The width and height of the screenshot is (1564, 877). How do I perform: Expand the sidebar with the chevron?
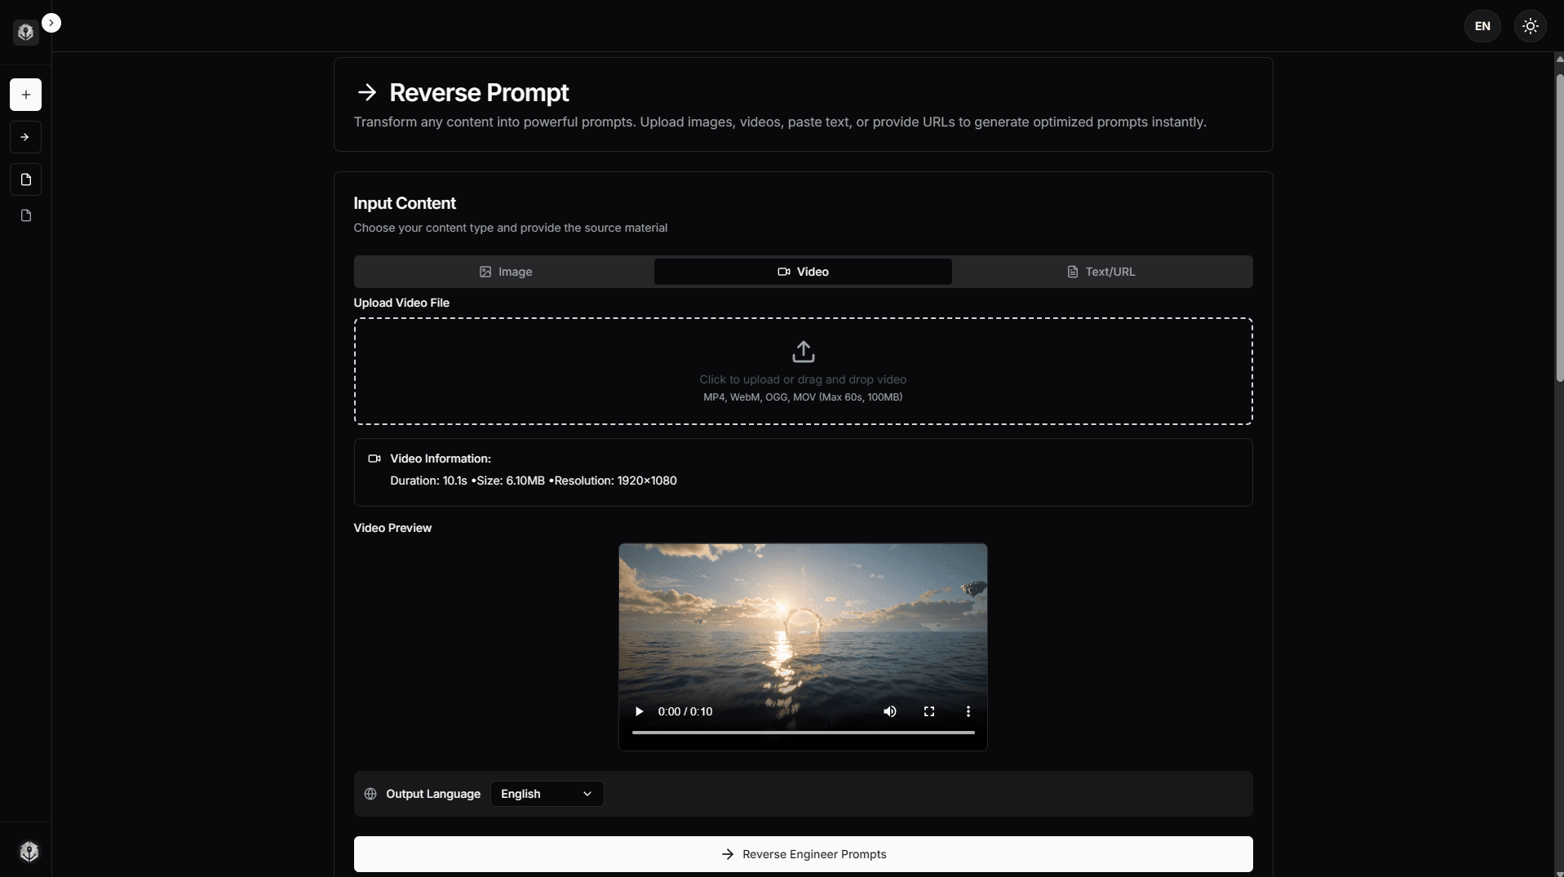[51, 22]
